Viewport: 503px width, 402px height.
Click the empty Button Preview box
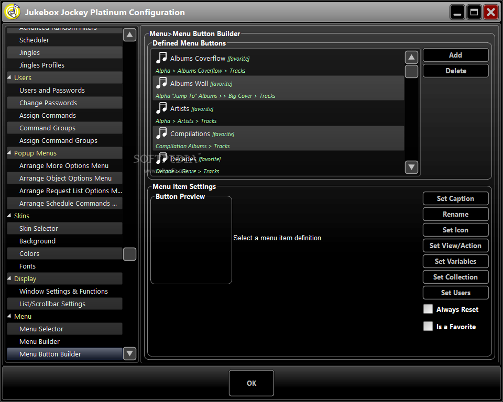pos(191,240)
